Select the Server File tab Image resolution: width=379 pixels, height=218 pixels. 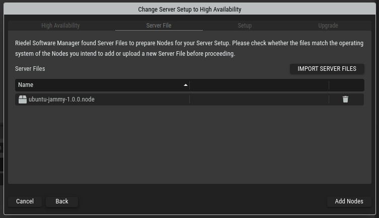159,26
